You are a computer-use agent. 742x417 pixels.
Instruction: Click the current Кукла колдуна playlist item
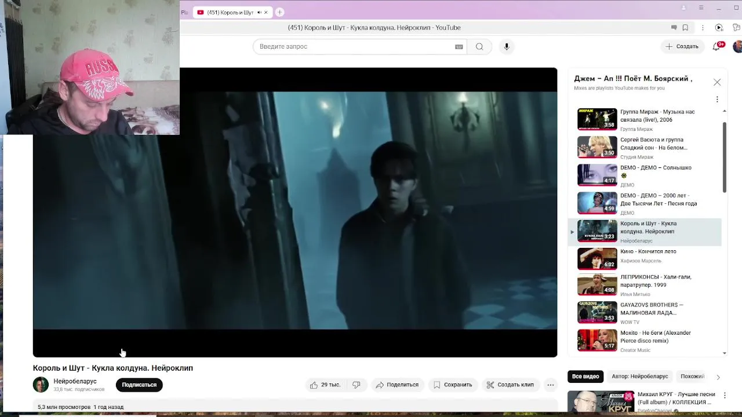point(645,232)
